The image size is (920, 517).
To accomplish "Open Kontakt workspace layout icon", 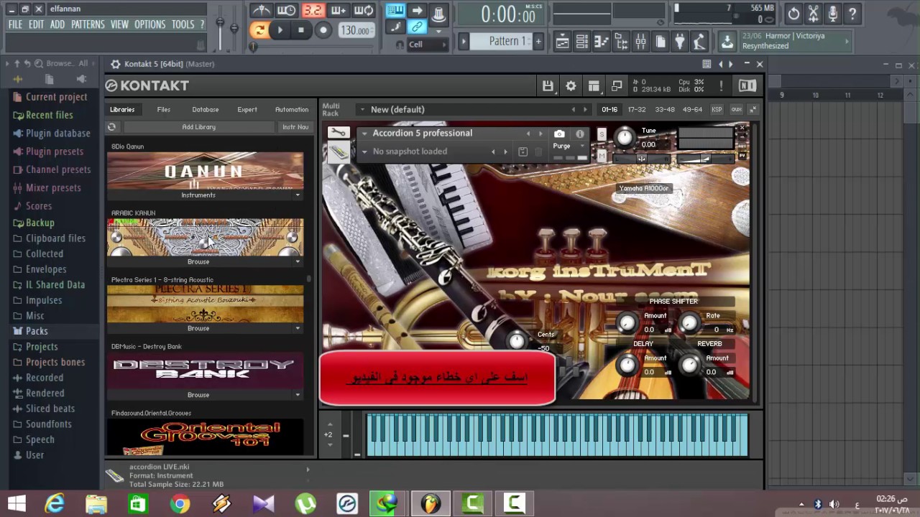I will (594, 86).
